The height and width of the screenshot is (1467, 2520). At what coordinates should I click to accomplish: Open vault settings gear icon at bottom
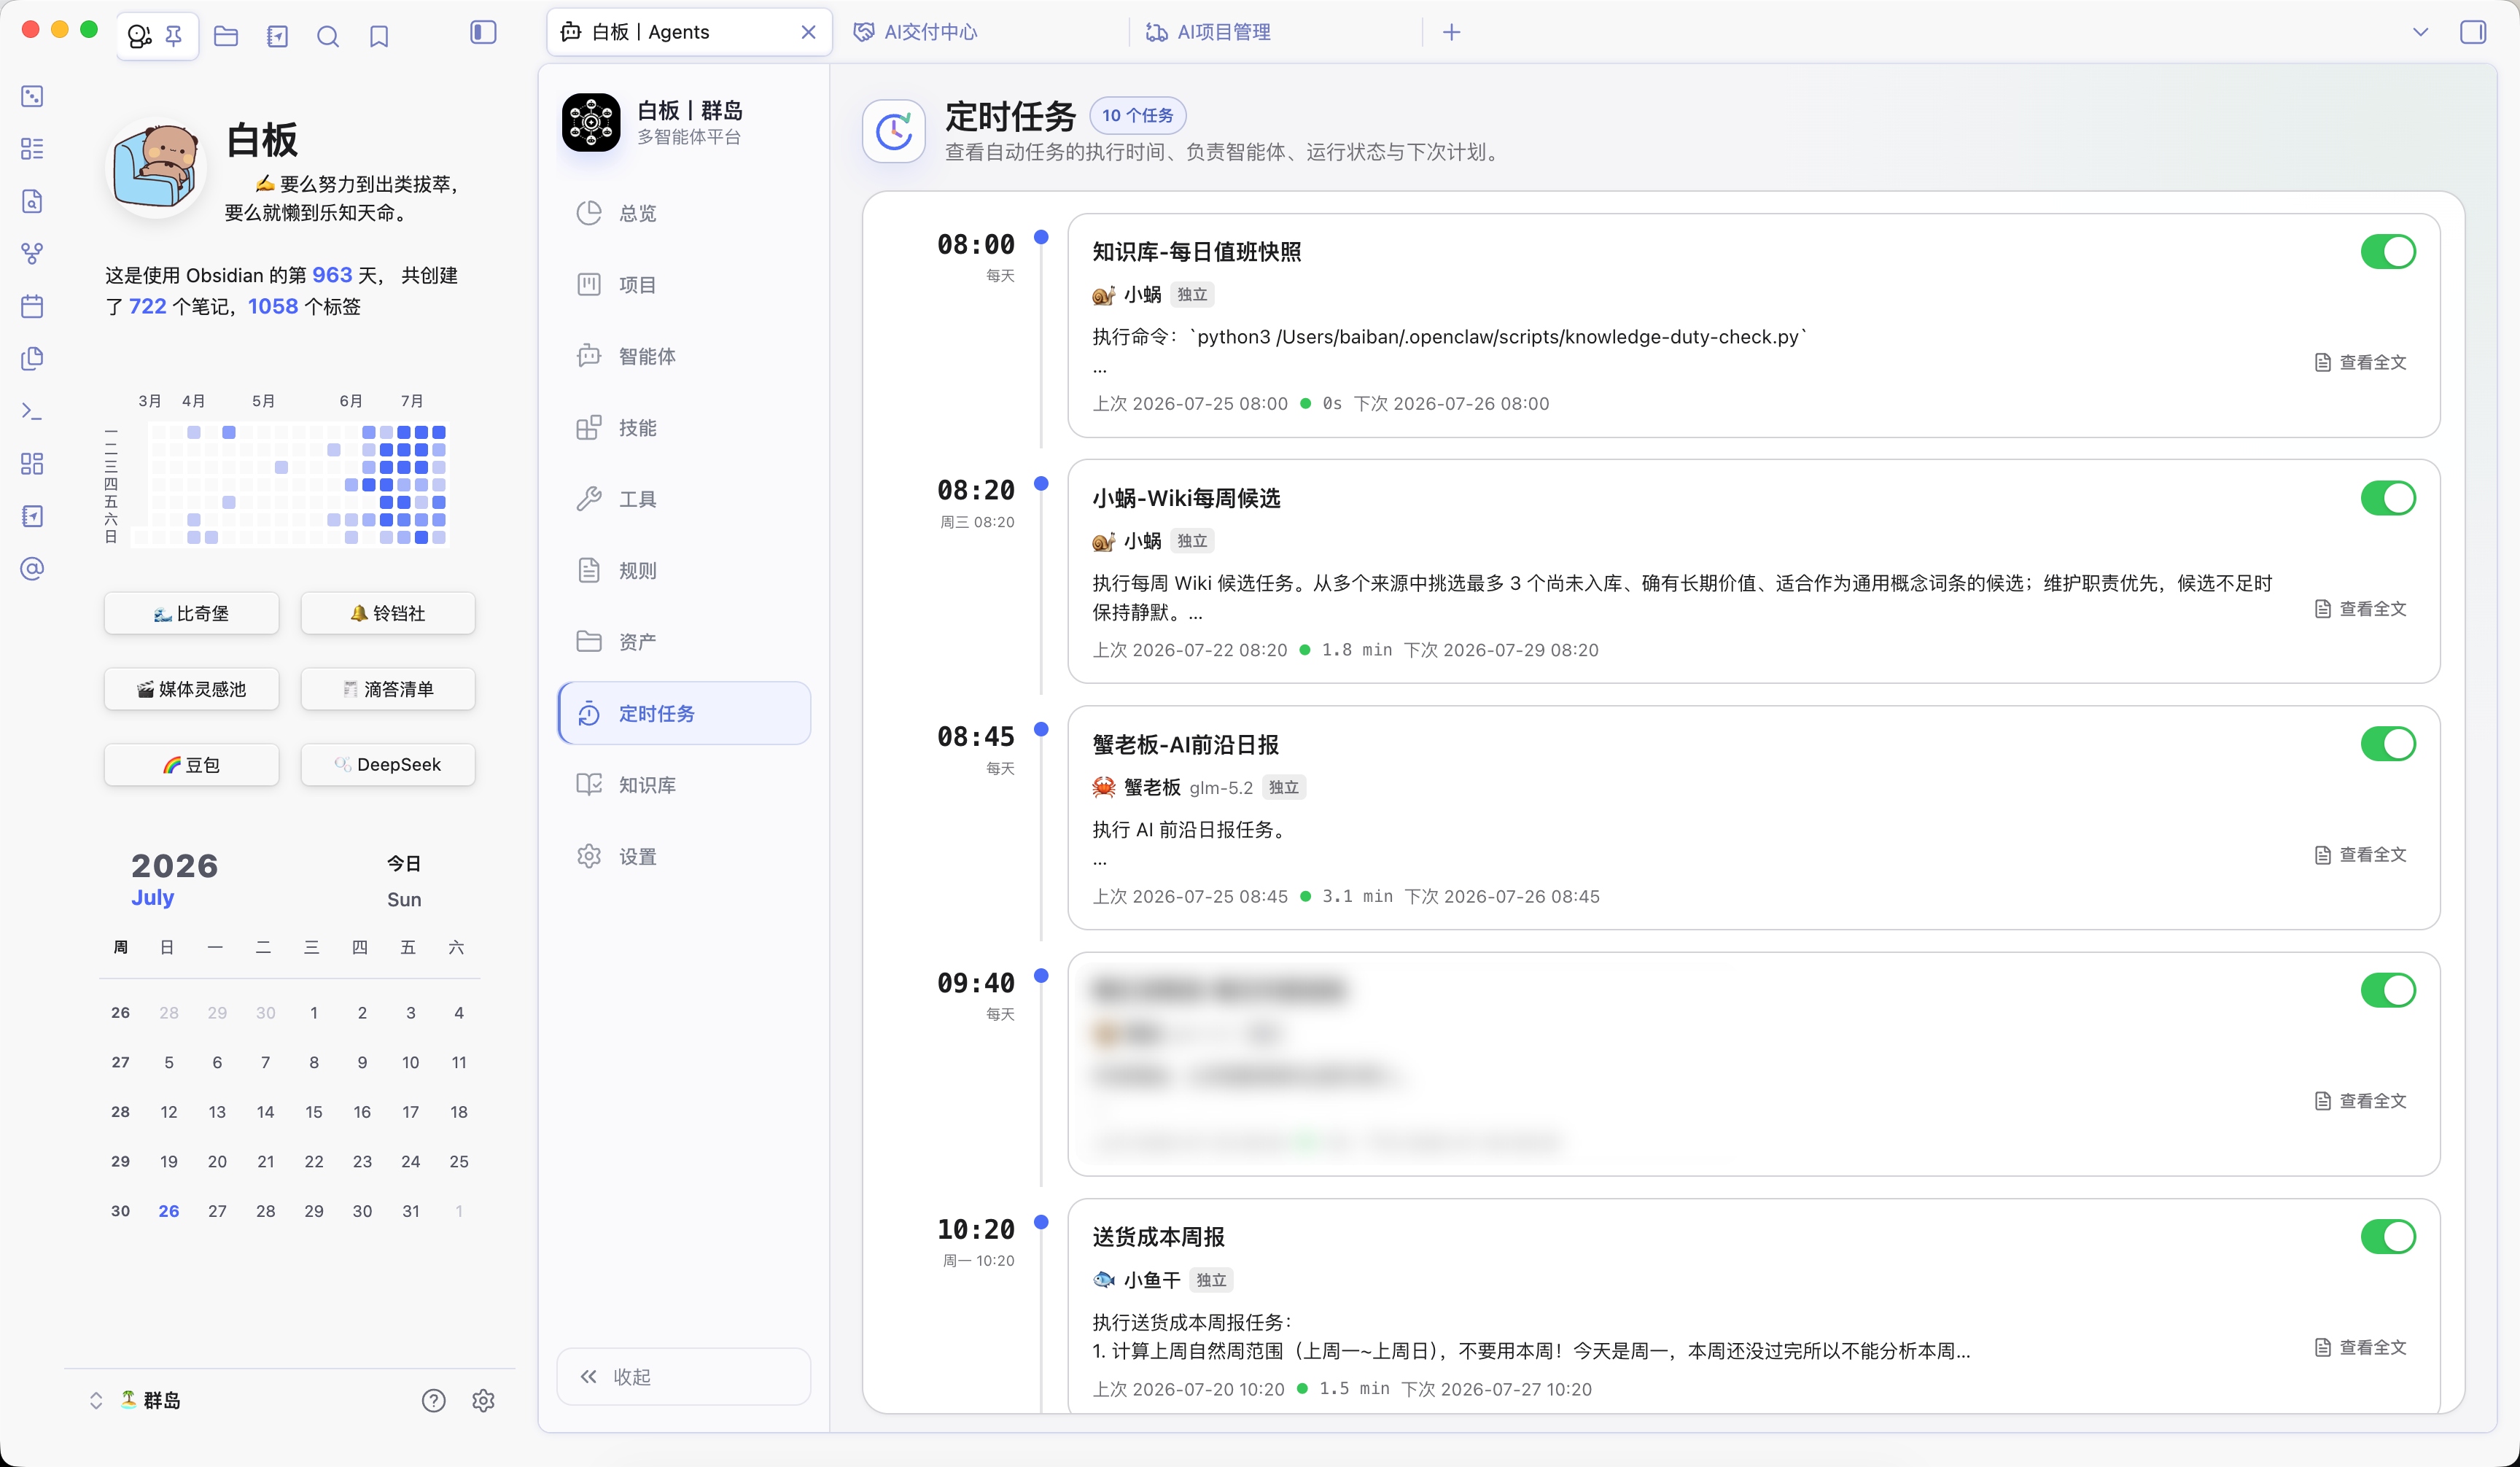coord(483,1400)
